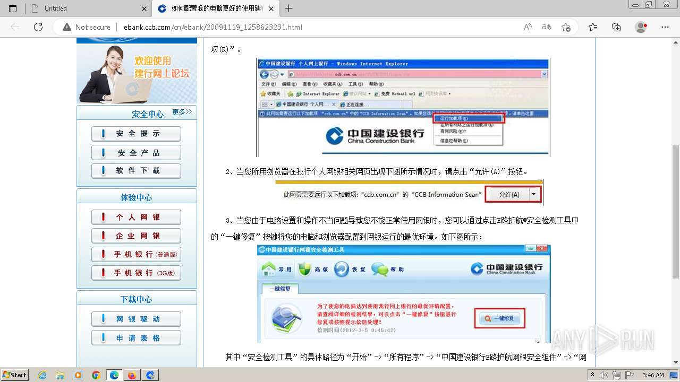The image size is (680, 382).
Task: View the Not secure site info
Action: coord(87,27)
